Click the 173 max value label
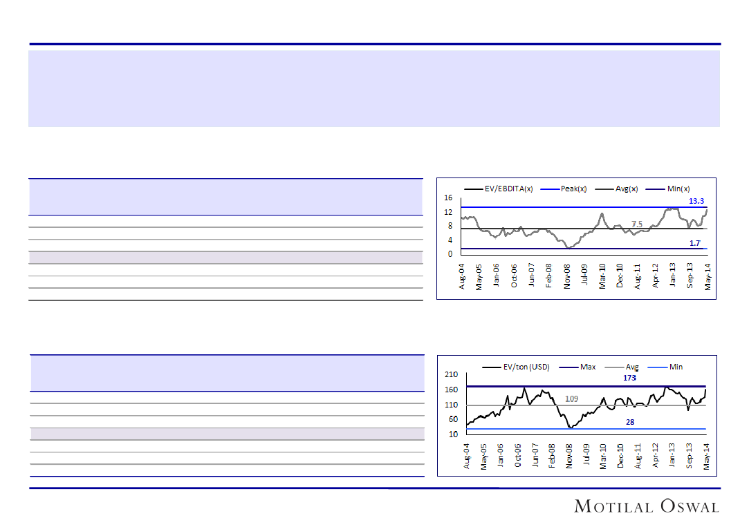The image size is (749, 518). [x=629, y=378]
